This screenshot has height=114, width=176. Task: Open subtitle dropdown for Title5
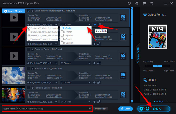[89, 102]
